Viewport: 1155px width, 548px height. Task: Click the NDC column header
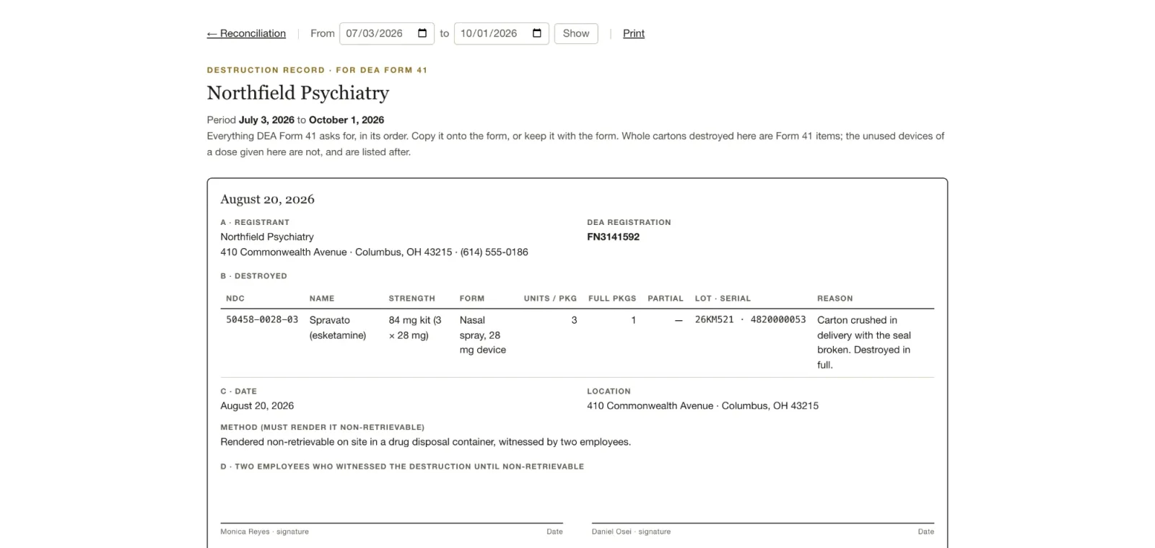[x=235, y=299]
